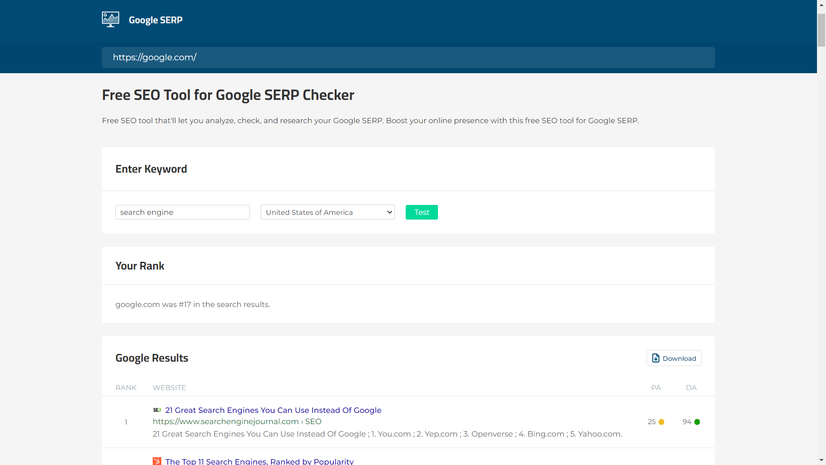The height and width of the screenshot is (465, 826).
Task: Click the yellow PA score dot for rank 1
Action: pyautogui.click(x=662, y=422)
